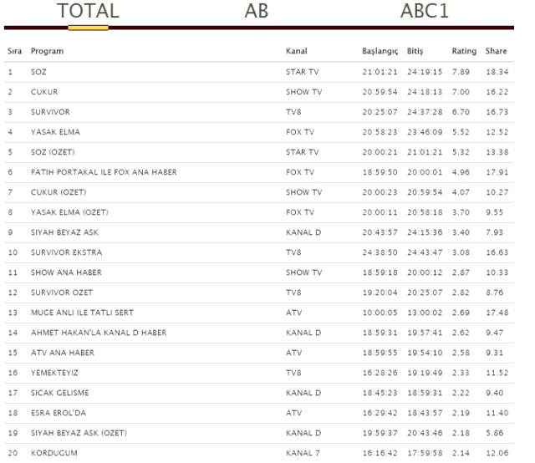Click FOX TV channel in YASAK ELMA row
Image resolution: width=535 pixels, height=463 pixels.
pos(300,132)
